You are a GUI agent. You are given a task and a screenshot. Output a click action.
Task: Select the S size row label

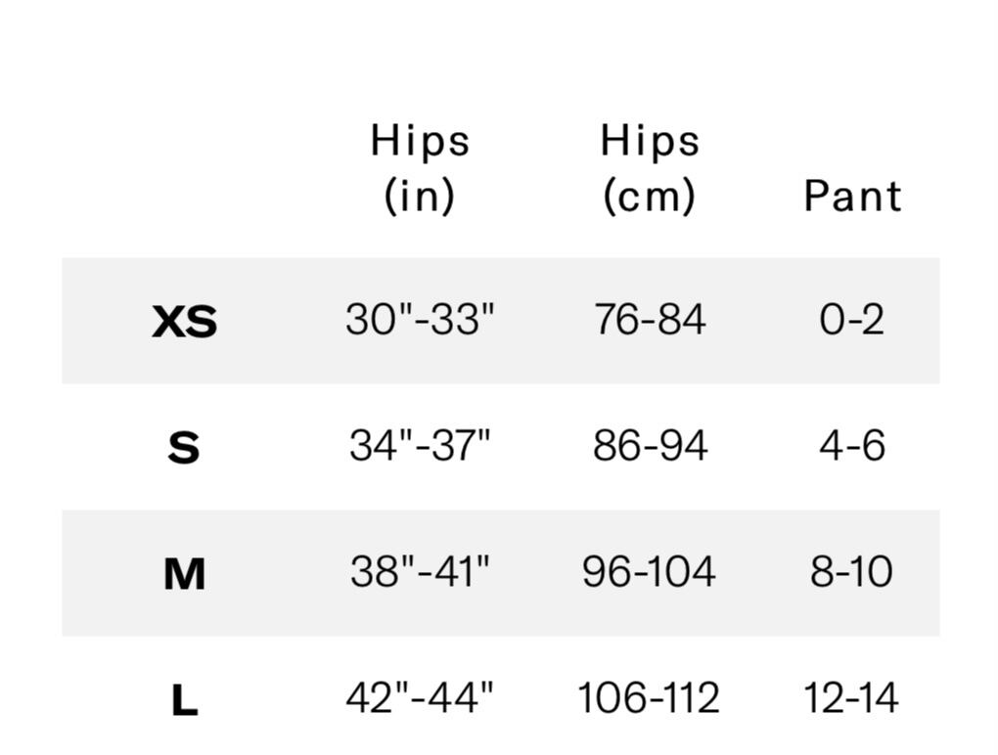(184, 447)
